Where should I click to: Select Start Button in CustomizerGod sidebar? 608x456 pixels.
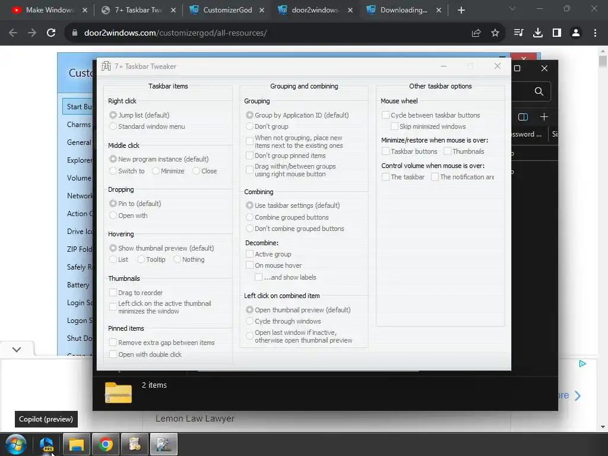tap(79, 107)
